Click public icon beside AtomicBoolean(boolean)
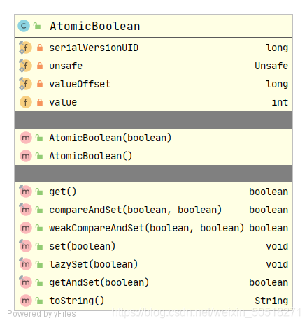 tap(39, 138)
